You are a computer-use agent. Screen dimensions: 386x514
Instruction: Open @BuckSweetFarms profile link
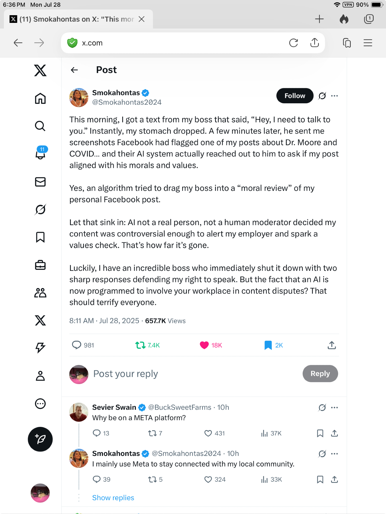click(180, 407)
